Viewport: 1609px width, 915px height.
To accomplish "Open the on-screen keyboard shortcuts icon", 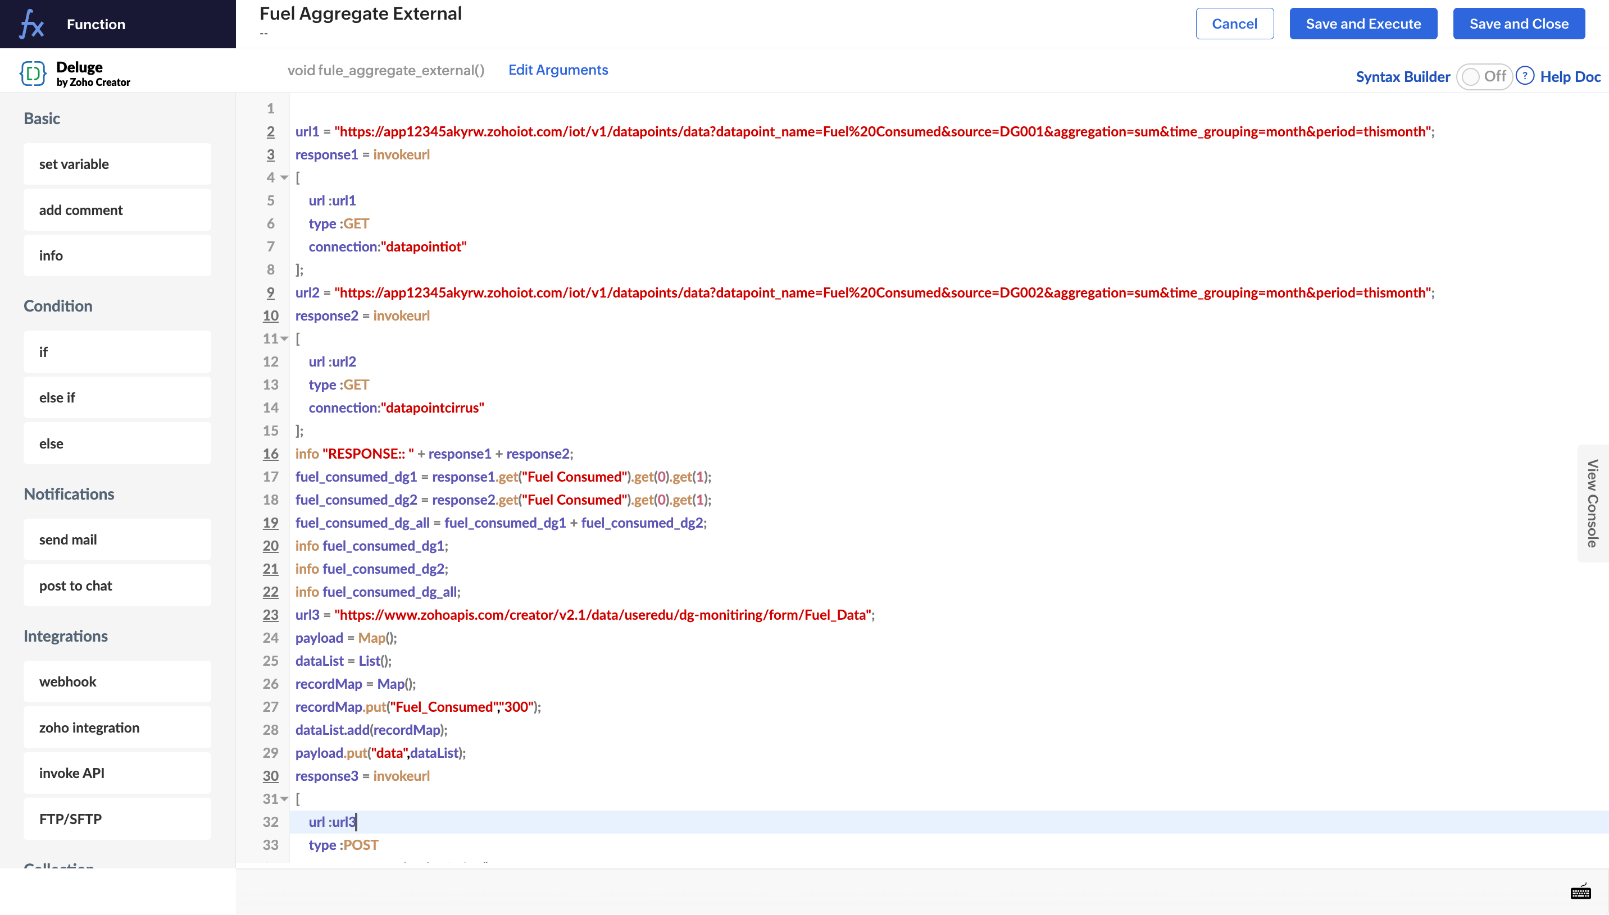I will [x=1580, y=892].
